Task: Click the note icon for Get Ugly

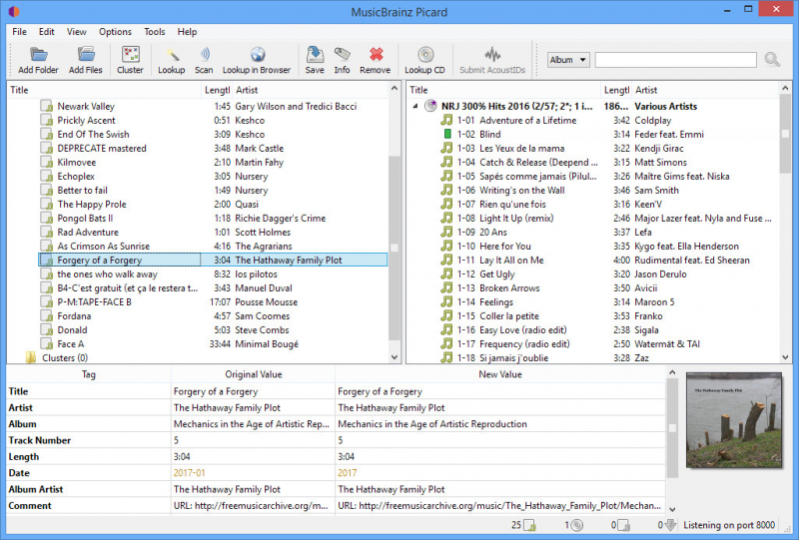Action: (446, 274)
